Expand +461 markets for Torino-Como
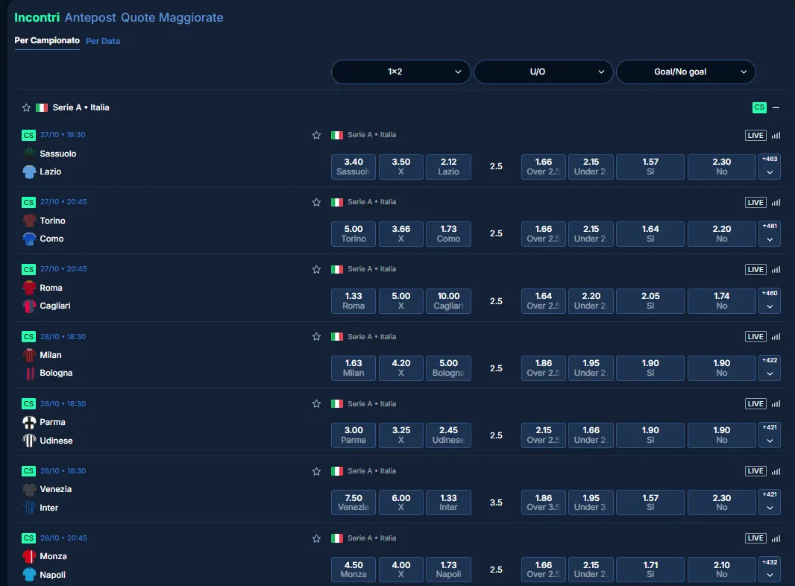This screenshot has width=795, height=586. [770, 233]
